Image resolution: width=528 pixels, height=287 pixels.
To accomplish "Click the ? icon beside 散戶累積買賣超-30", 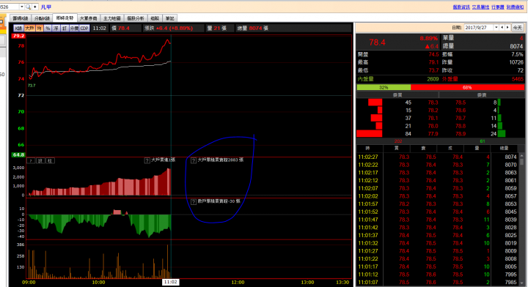I will point(194,201).
